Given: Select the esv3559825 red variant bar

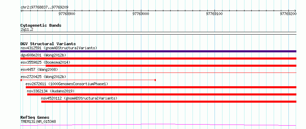Looking at the screenshot, I should (x=158, y=66).
